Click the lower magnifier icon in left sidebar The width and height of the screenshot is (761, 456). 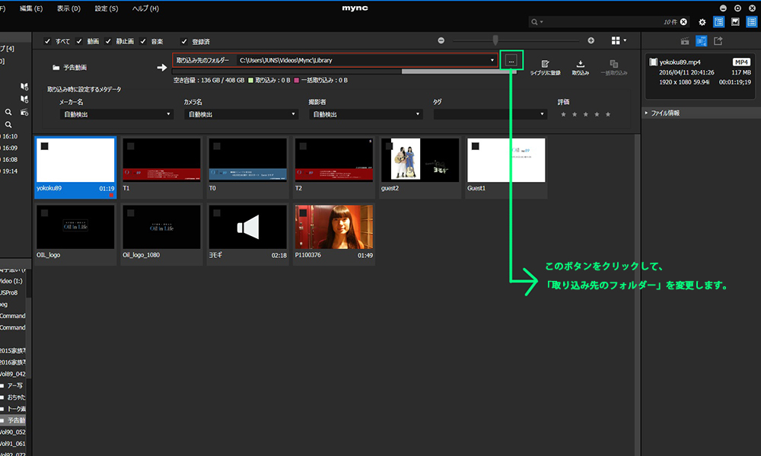click(x=8, y=125)
